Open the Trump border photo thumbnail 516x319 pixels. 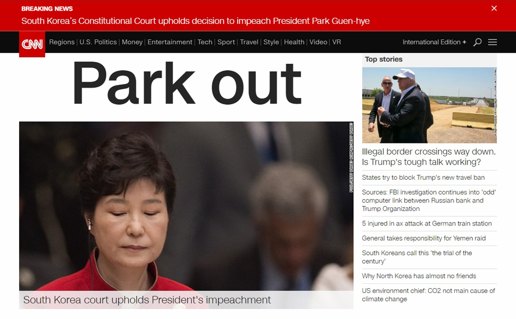(429, 105)
